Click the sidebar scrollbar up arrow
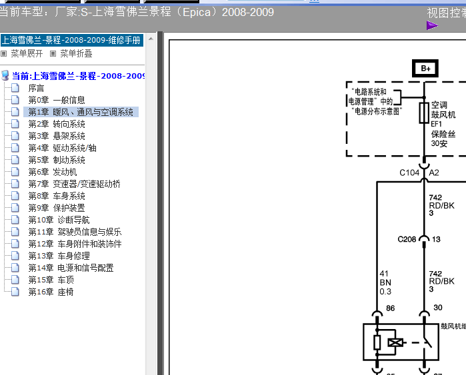 coord(151,39)
